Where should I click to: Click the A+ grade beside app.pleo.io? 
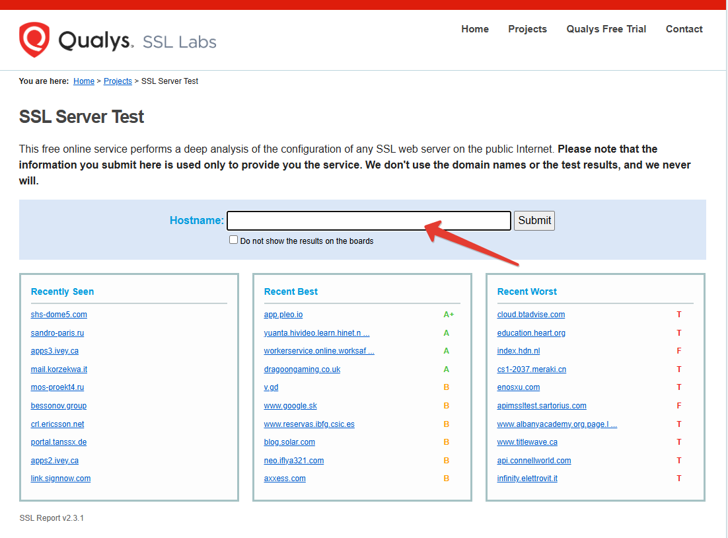pyautogui.click(x=449, y=315)
